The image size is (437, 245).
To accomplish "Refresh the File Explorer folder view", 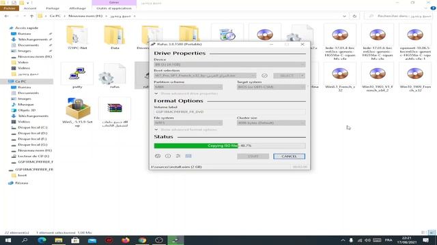I will tap(354, 16).
